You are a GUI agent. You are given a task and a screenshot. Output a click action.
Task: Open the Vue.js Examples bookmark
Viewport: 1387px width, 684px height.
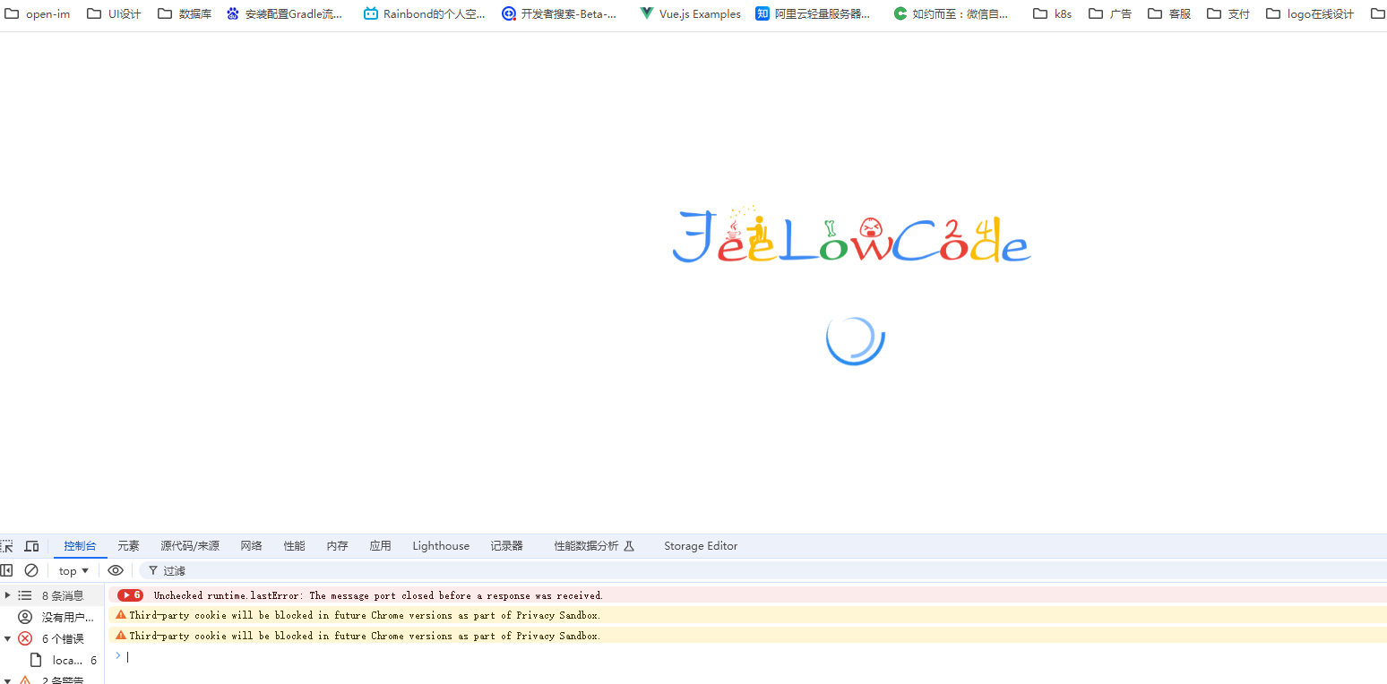[x=690, y=14]
